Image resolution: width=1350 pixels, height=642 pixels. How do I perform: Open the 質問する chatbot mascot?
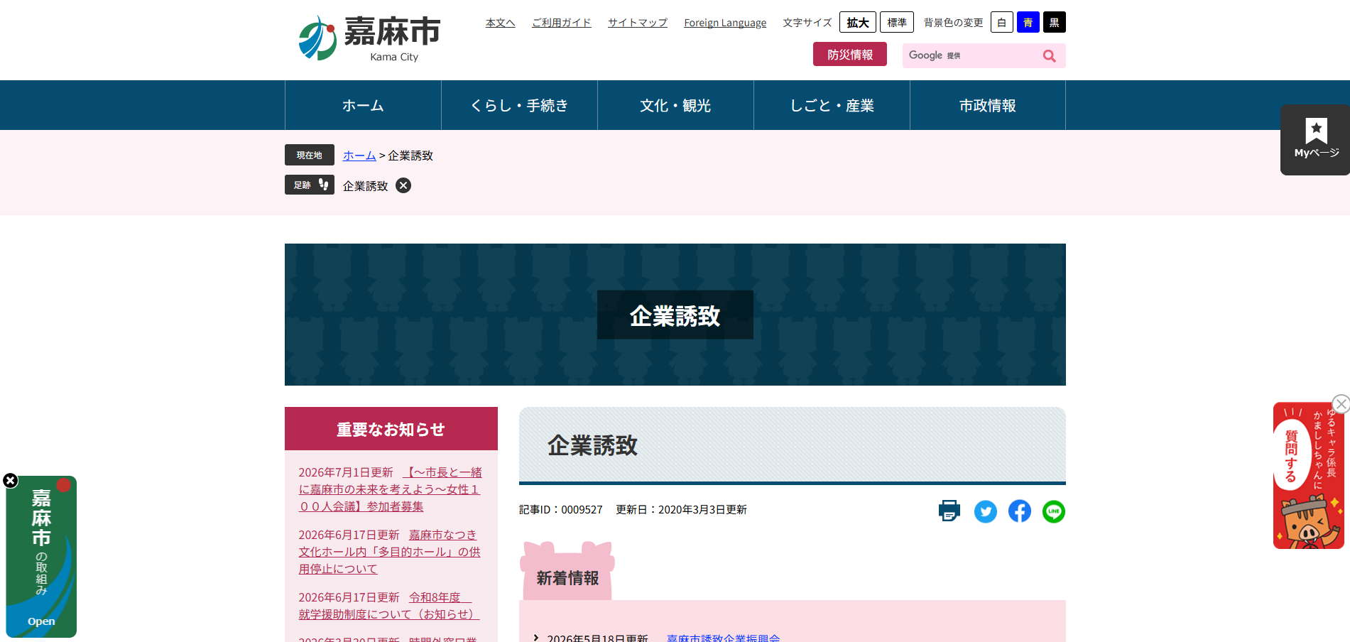1308,476
